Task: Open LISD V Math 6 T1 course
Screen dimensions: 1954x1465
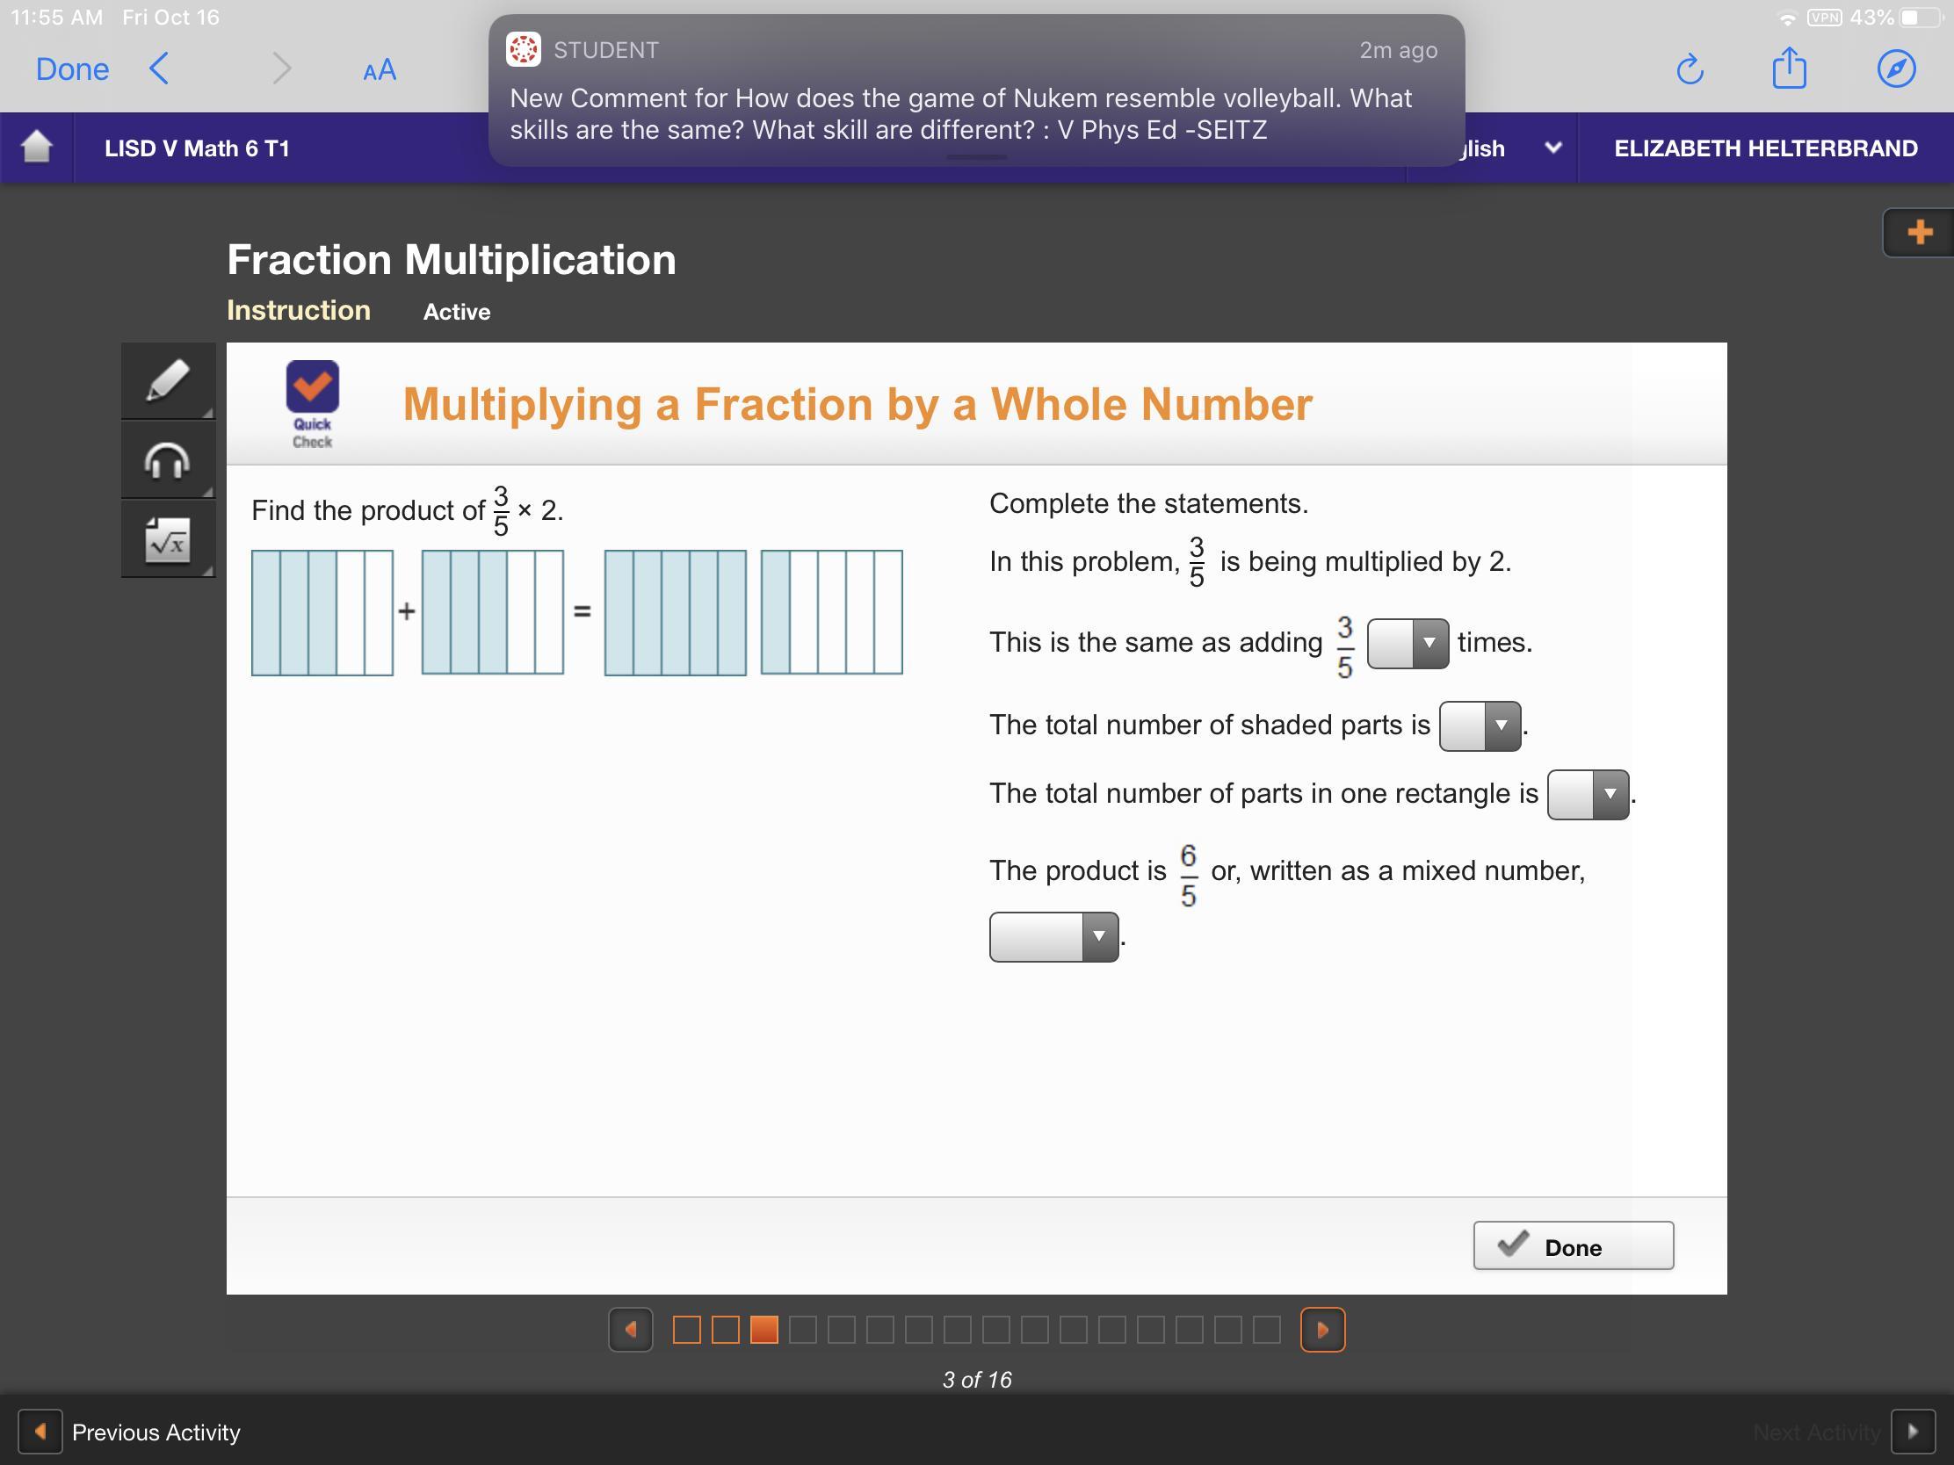Action: (197, 148)
